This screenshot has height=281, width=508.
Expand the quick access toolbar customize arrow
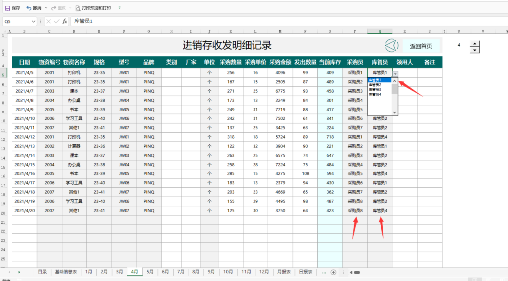point(119,8)
